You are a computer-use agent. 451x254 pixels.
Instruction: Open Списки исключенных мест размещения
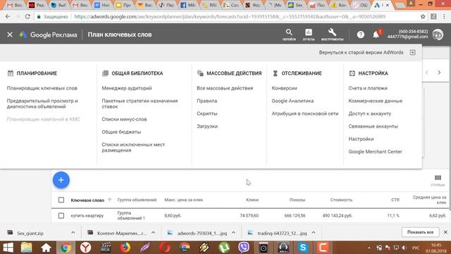tap(133, 147)
